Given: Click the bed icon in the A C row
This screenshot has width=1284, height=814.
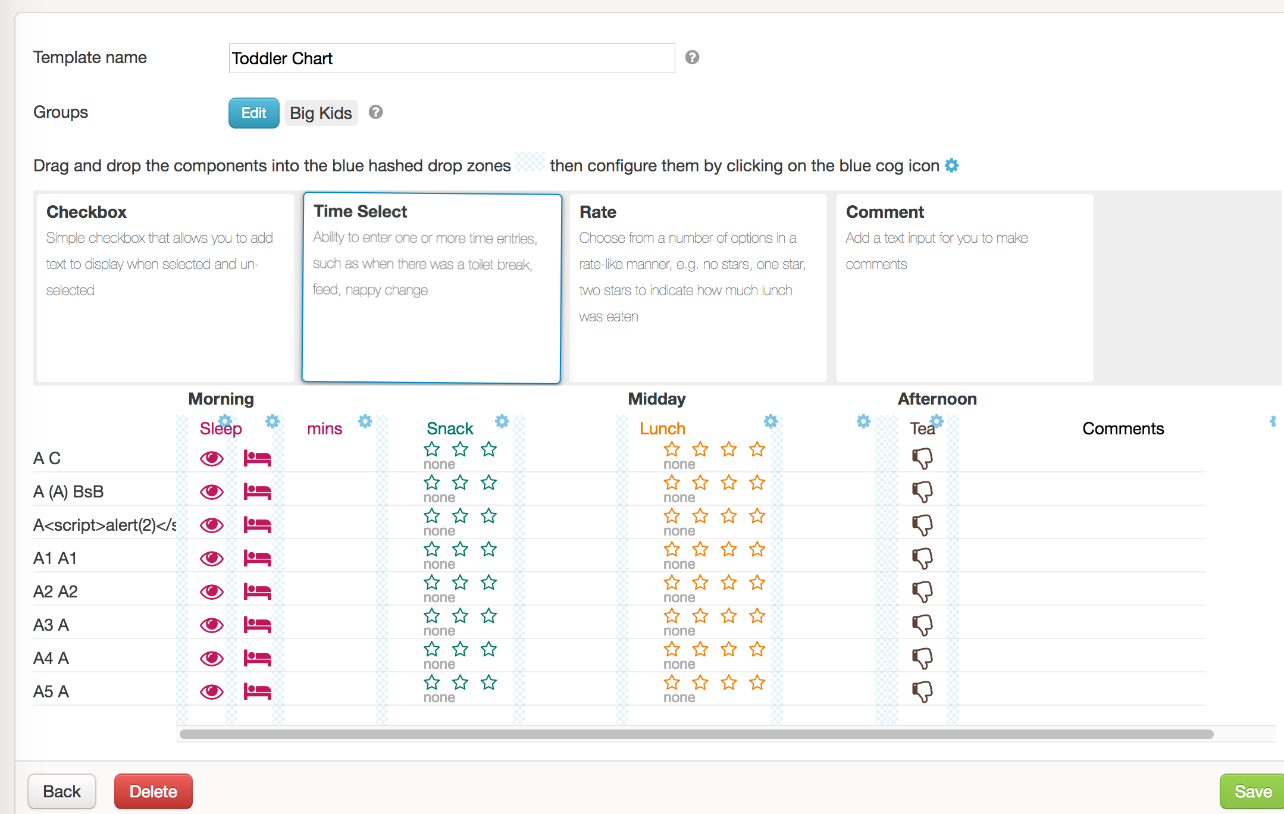Looking at the screenshot, I should (x=257, y=458).
